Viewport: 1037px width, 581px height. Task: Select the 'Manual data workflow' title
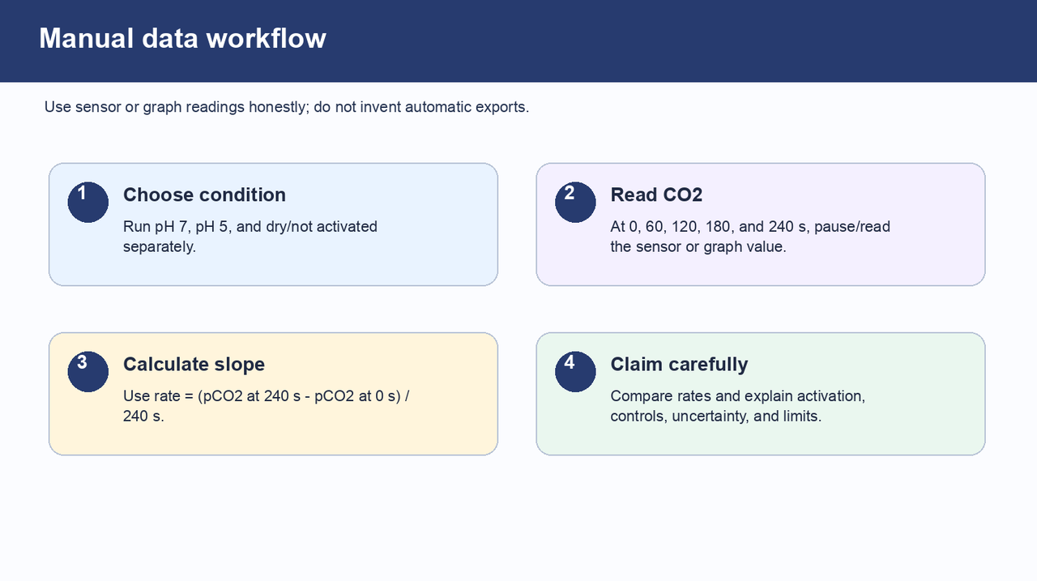tap(182, 38)
